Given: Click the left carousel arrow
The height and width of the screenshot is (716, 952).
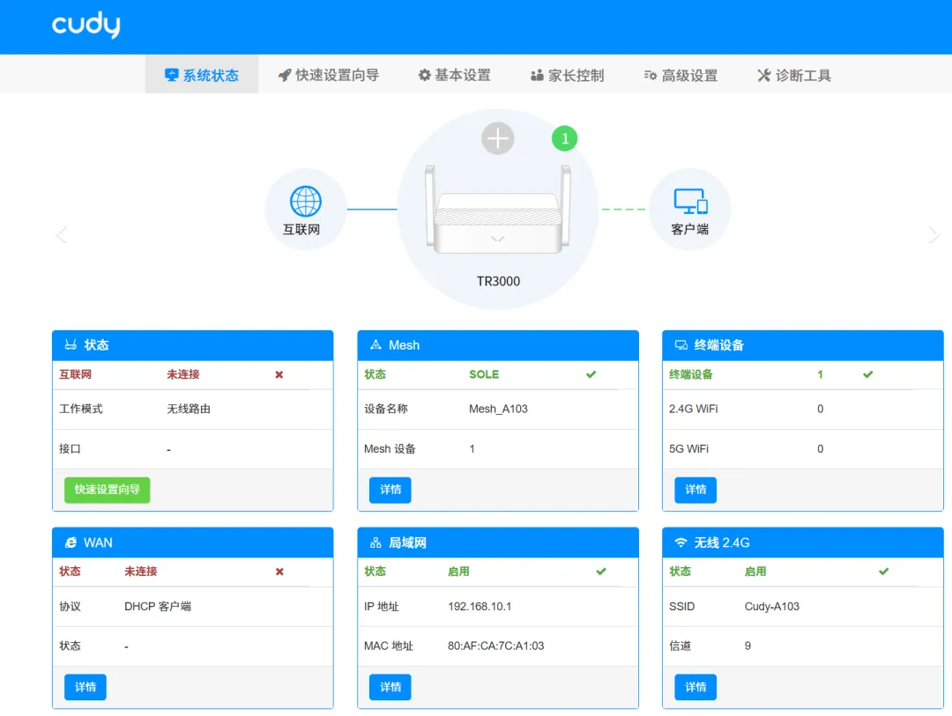Looking at the screenshot, I should [62, 234].
